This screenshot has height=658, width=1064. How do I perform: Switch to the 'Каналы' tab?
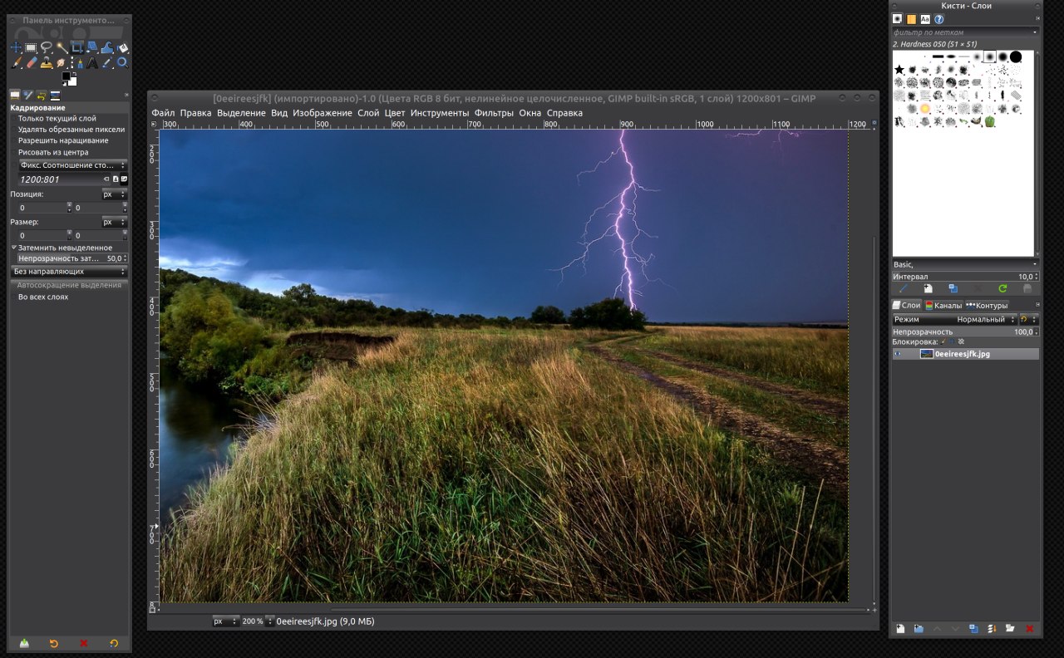pyautogui.click(x=943, y=305)
